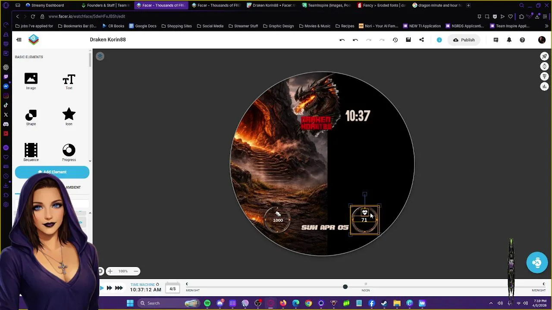
Task: Go to Facer home logo
Action: click(x=34, y=40)
